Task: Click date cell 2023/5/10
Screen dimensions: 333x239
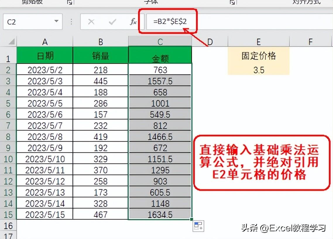Action: [x=45, y=158]
